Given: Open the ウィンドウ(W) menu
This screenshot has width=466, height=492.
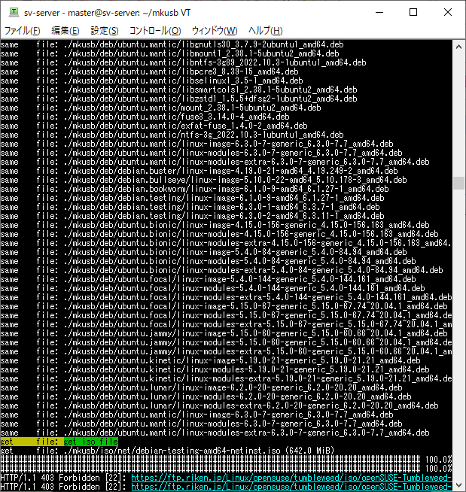Looking at the screenshot, I should [x=215, y=31].
